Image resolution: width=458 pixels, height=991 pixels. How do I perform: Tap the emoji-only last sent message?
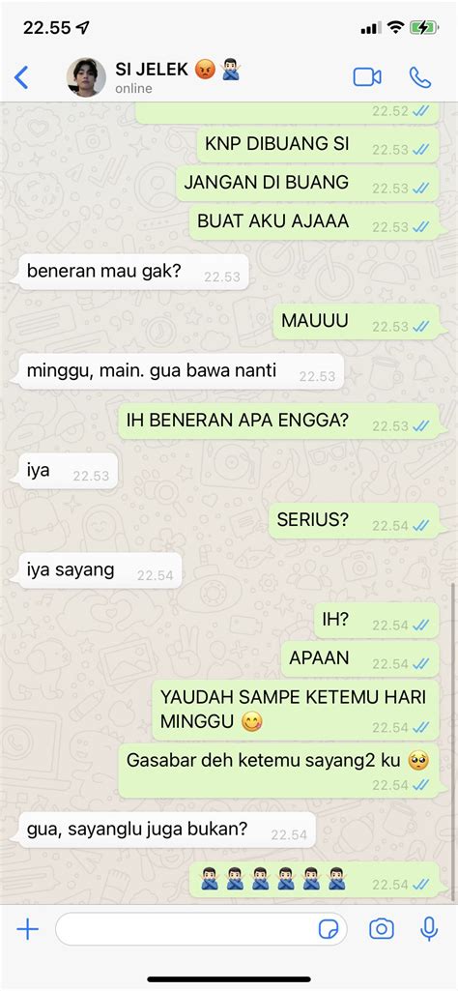click(314, 880)
